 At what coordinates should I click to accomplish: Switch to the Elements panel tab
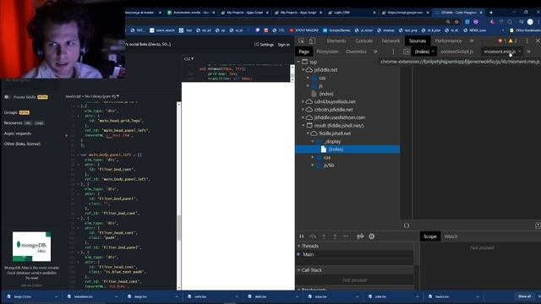point(336,41)
